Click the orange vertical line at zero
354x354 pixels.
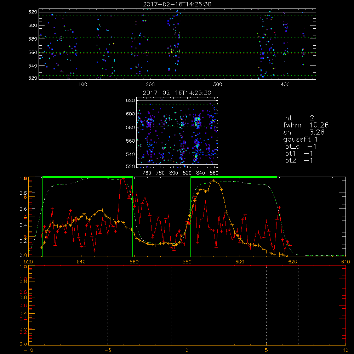click(x=187, y=305)
